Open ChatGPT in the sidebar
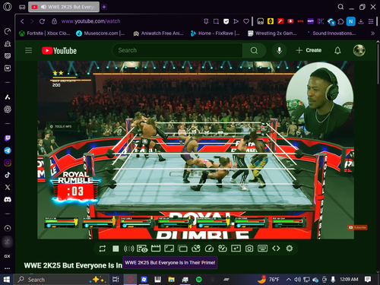This screenshot has height=285, width=380. pyautogui.click(x=8, y=109)
